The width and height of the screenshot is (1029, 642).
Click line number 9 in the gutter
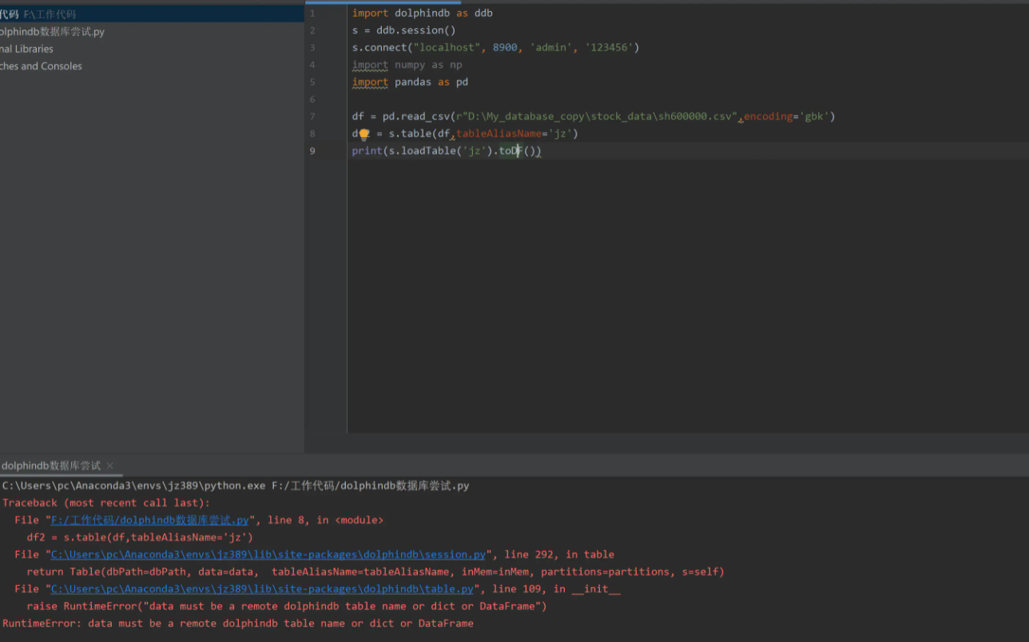pyautogui.click(x=312, y=151)
